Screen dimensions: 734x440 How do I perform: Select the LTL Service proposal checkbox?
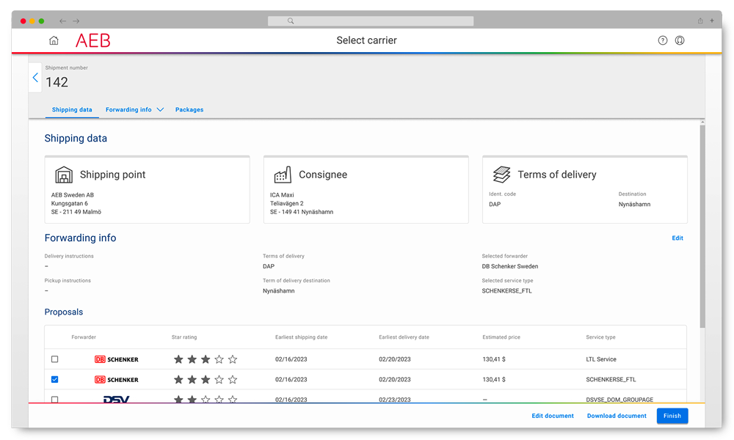pos(55,359)
